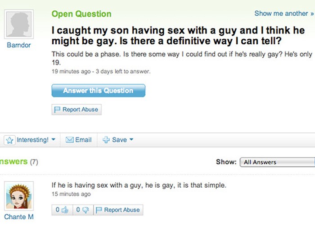The width and height of the screenshot is (315, 226).
Task: Click the Email toolbar label
Action: tap(83, 140)
